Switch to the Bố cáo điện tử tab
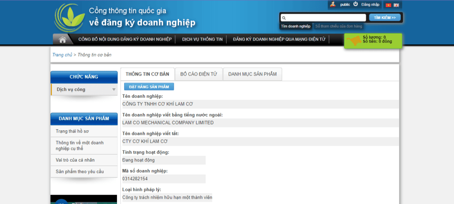Screen dimensions: 454x204 tap(199, 74)
